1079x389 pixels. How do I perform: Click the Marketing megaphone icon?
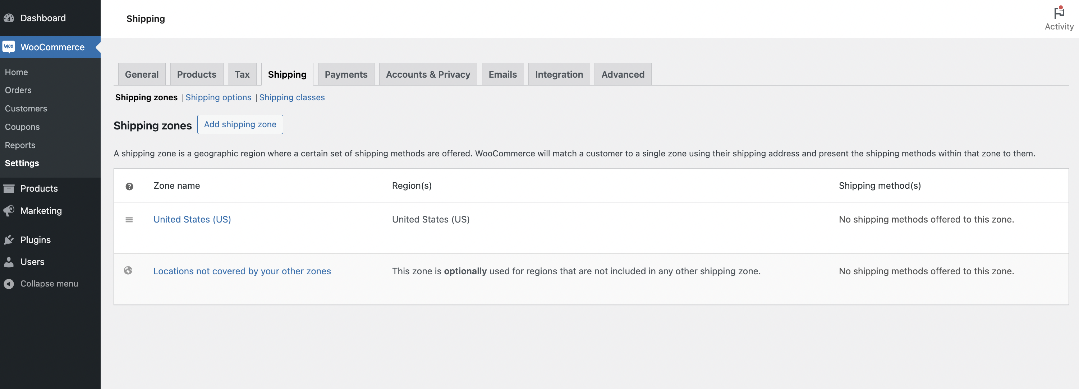pyautogui.click(x=9, y=210)
